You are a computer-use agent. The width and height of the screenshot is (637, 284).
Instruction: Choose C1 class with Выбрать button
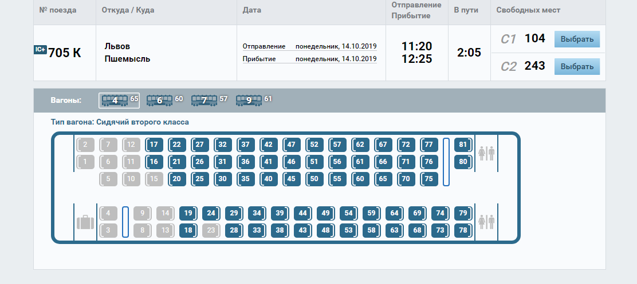point(577,39)
